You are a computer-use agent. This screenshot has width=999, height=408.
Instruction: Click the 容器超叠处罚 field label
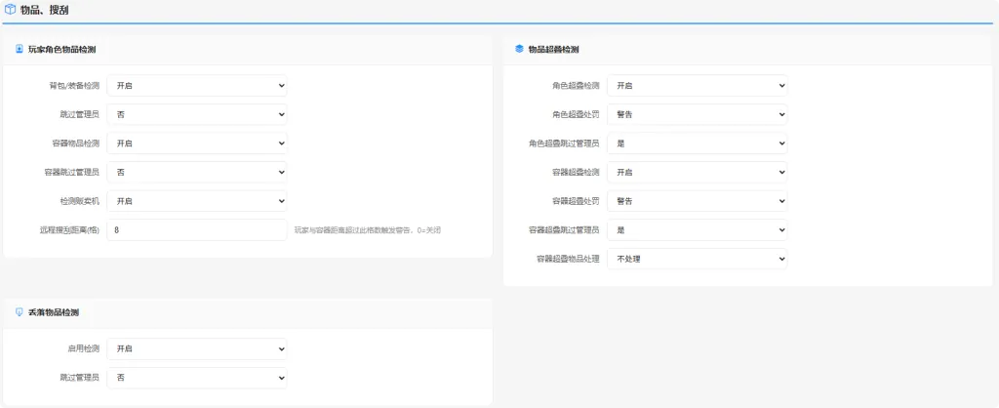(576, 201)
